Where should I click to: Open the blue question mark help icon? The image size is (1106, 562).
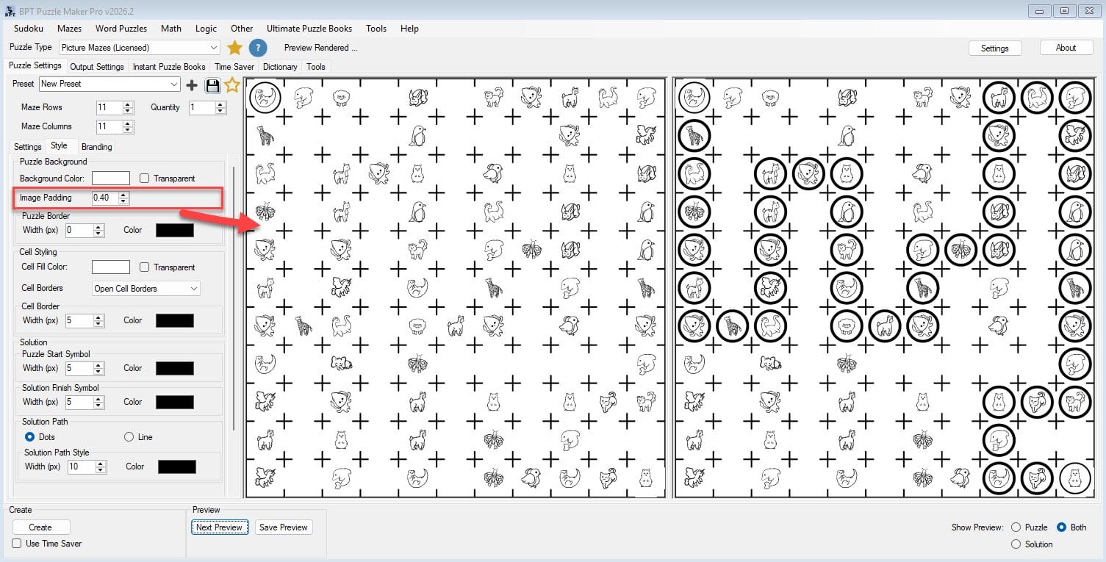click(x=257, y=48)
